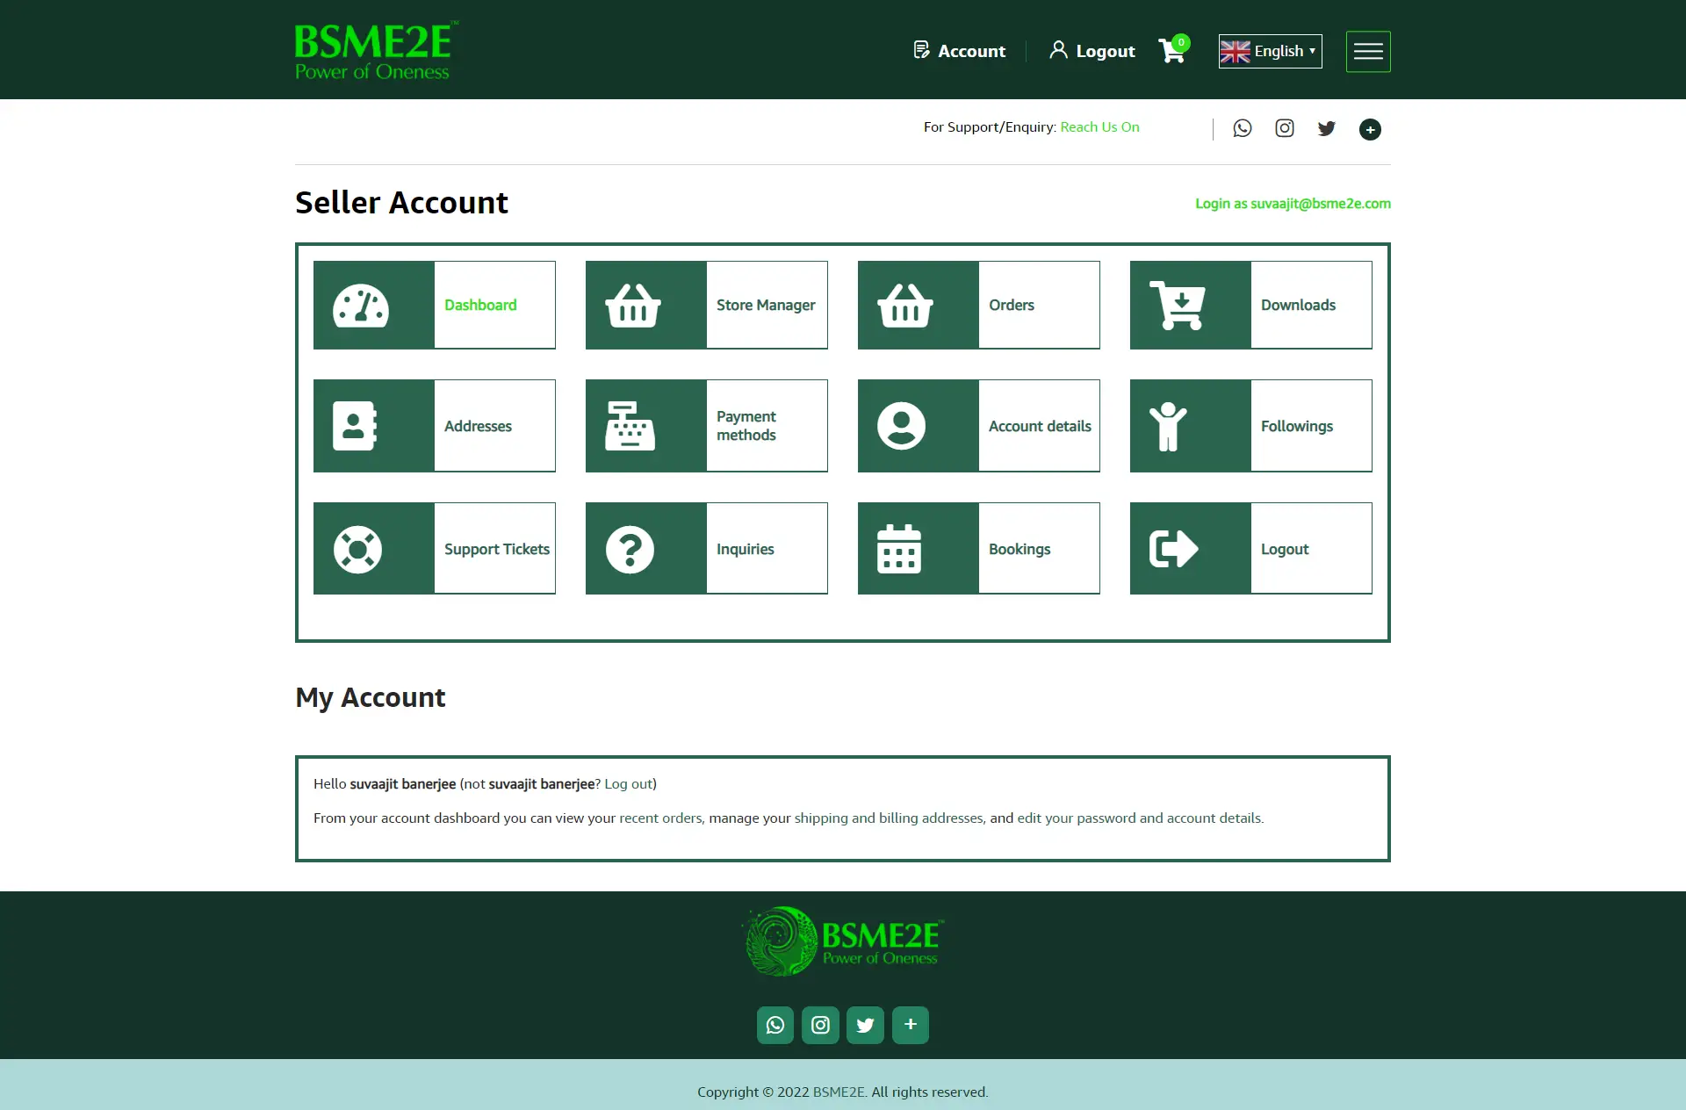This screenshot has width=1686, height=1110.
Task: Select the Payment methods terminal icon
Action: click(630, 426)
